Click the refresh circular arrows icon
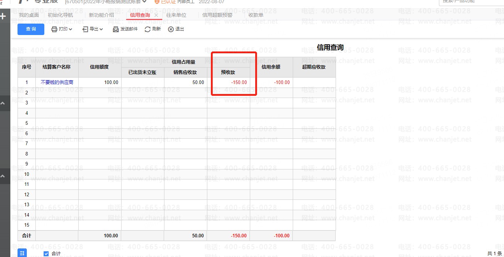Viewport: 504px width, 257px height. [x=147, y=29]
